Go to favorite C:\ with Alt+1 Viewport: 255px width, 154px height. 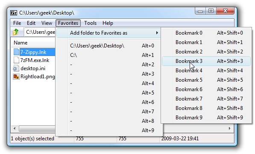pos(108,55)
